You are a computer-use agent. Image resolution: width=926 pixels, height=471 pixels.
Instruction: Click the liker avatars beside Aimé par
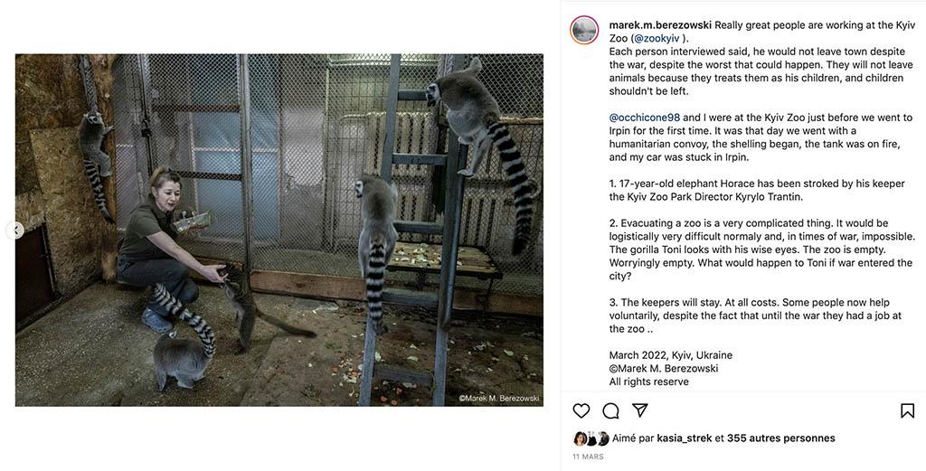click(591, 438)
